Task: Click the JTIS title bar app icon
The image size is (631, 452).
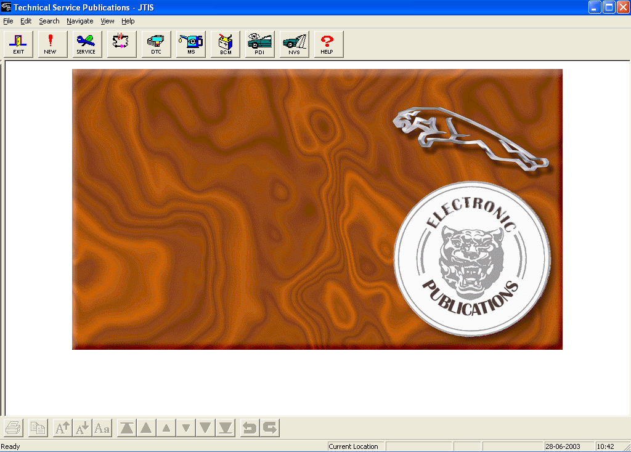Action: pyautogui.click(x=6, y=7)
